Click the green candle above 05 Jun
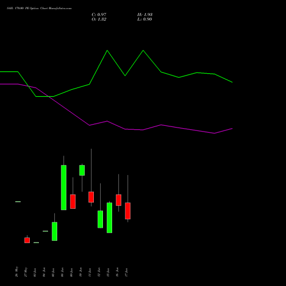286x286 pixels. (x=54, y=231)
